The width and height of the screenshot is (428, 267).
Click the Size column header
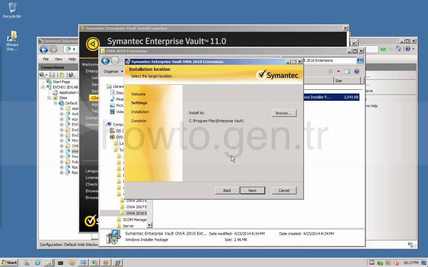click(x=347, y=80)
